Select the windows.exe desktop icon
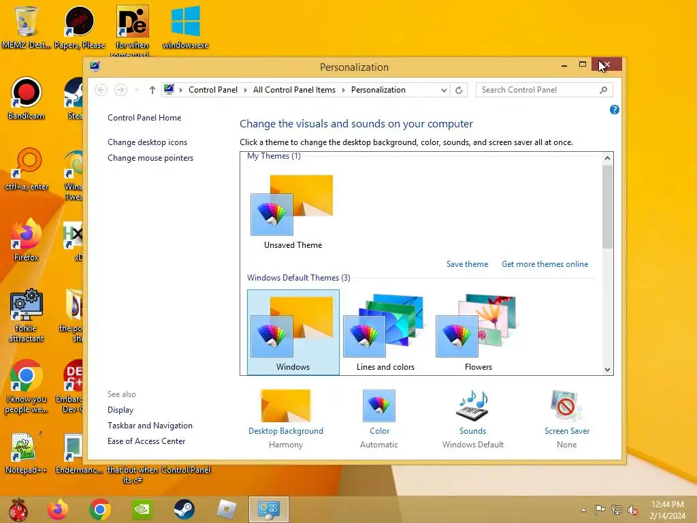This screenshot has width=697, height=523. 185,27
